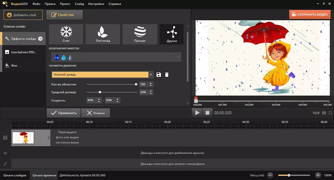Delete the motion preset with trash icon

click(167, 75)
